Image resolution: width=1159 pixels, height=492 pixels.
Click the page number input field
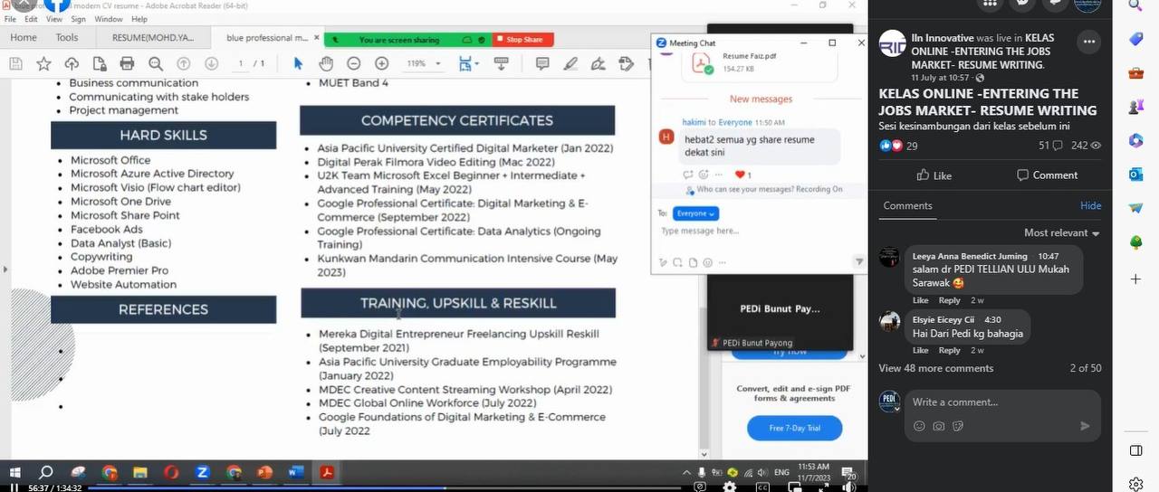pyautogui.click(x=242, y=63)
